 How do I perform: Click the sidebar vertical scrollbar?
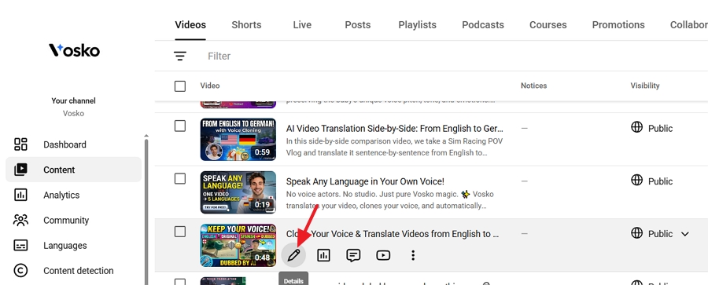[146, 211]
